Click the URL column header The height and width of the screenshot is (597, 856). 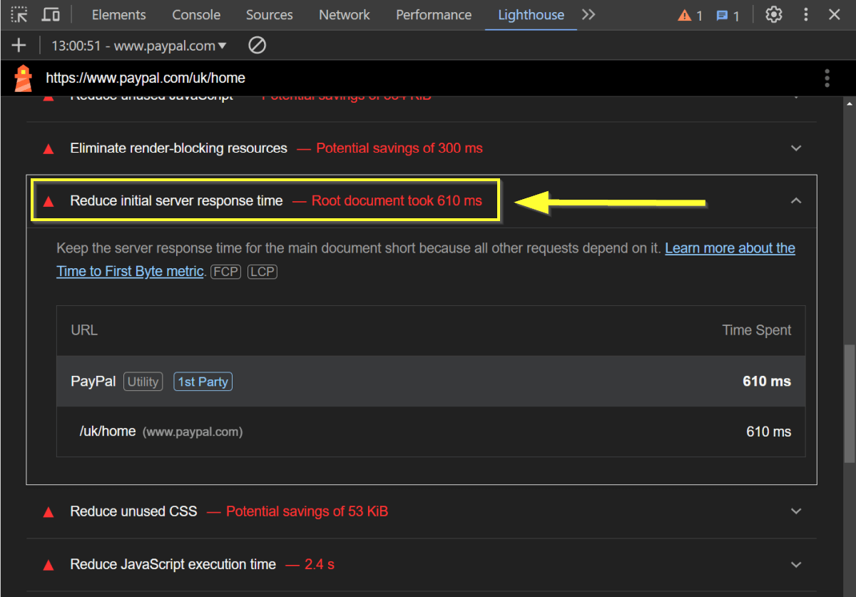(x=84, y=330)
